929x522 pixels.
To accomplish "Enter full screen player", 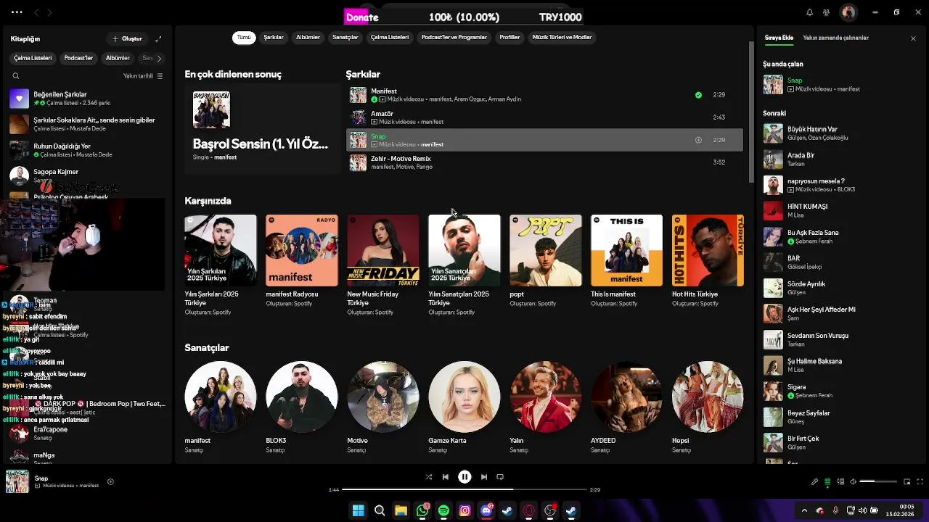I will [920, 481].
